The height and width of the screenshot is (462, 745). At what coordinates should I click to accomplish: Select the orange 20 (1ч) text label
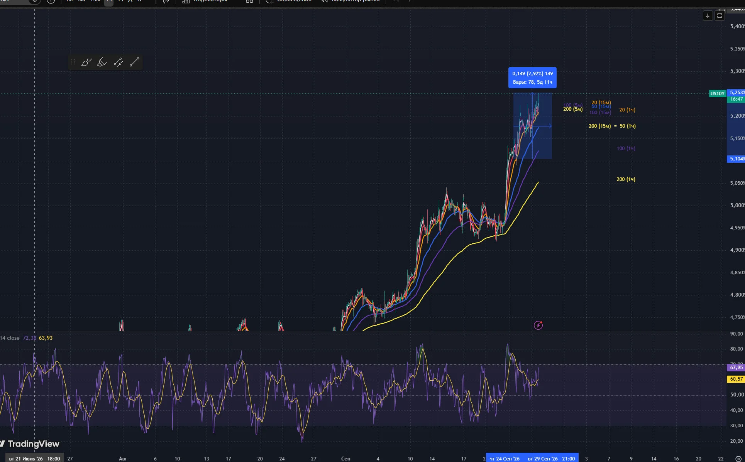(x=627, y=110)
